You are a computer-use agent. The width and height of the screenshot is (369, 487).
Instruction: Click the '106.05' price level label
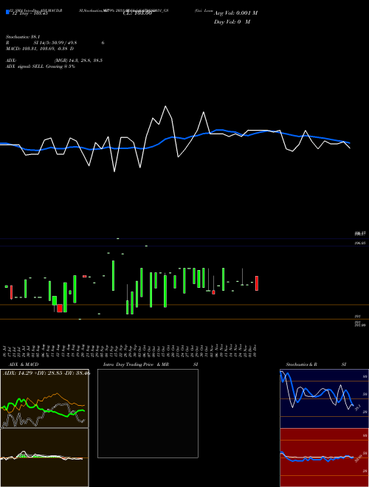click(x=360, y=243)
